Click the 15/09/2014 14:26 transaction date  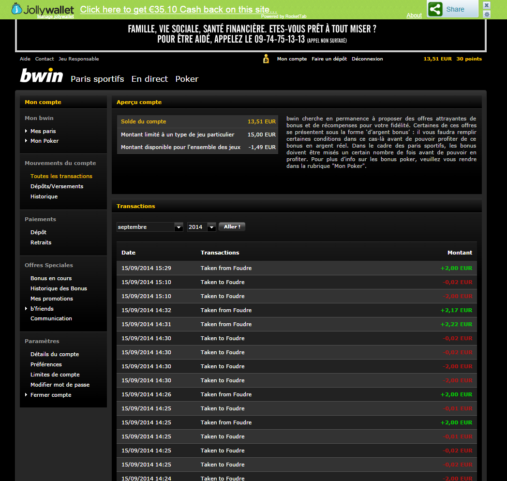(146, 394)
